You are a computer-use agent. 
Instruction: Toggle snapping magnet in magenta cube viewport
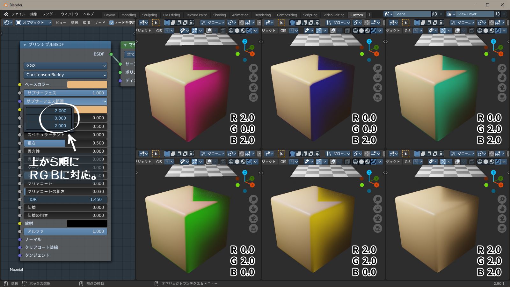pyautogui.click(x=242, y=23)
